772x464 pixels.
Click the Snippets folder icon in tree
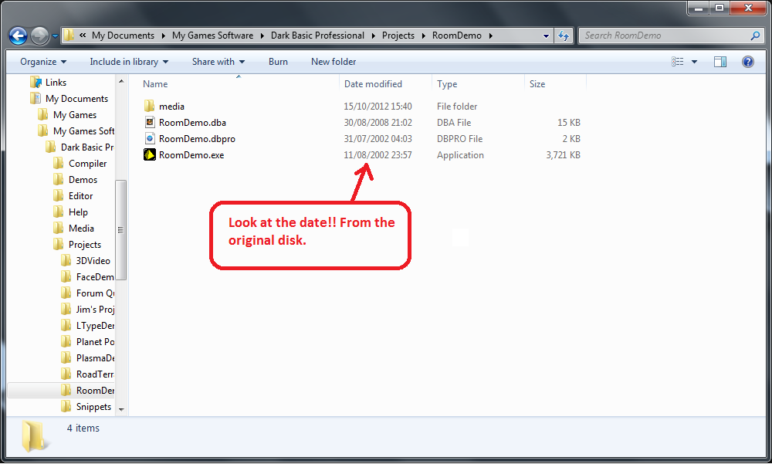(x=66, y=407)
